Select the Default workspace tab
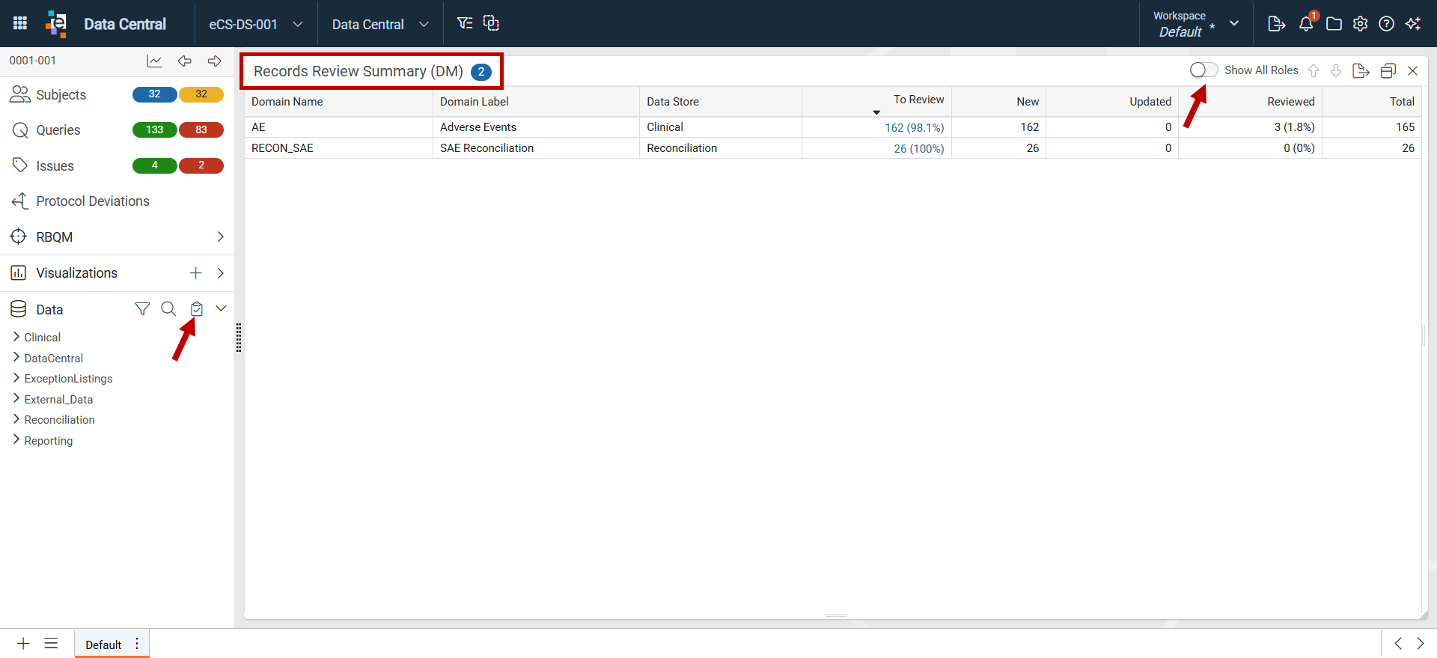 coord(103,645)
